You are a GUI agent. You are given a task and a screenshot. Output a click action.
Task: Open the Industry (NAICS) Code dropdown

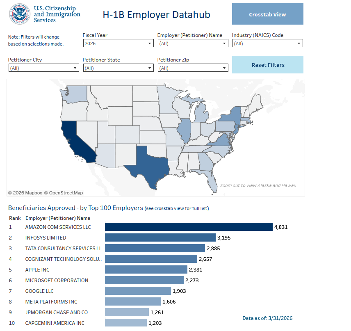click(x=267, y=43)
